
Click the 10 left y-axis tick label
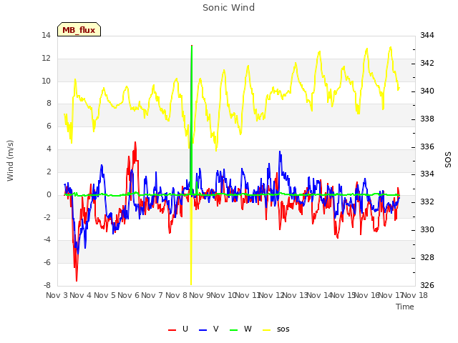pos(46,81)
